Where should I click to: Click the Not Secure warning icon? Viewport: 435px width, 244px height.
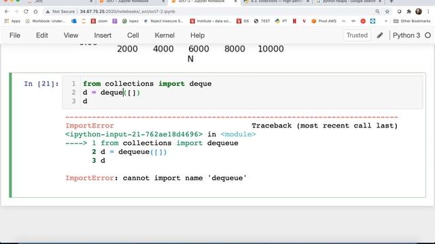pos(48,12)
